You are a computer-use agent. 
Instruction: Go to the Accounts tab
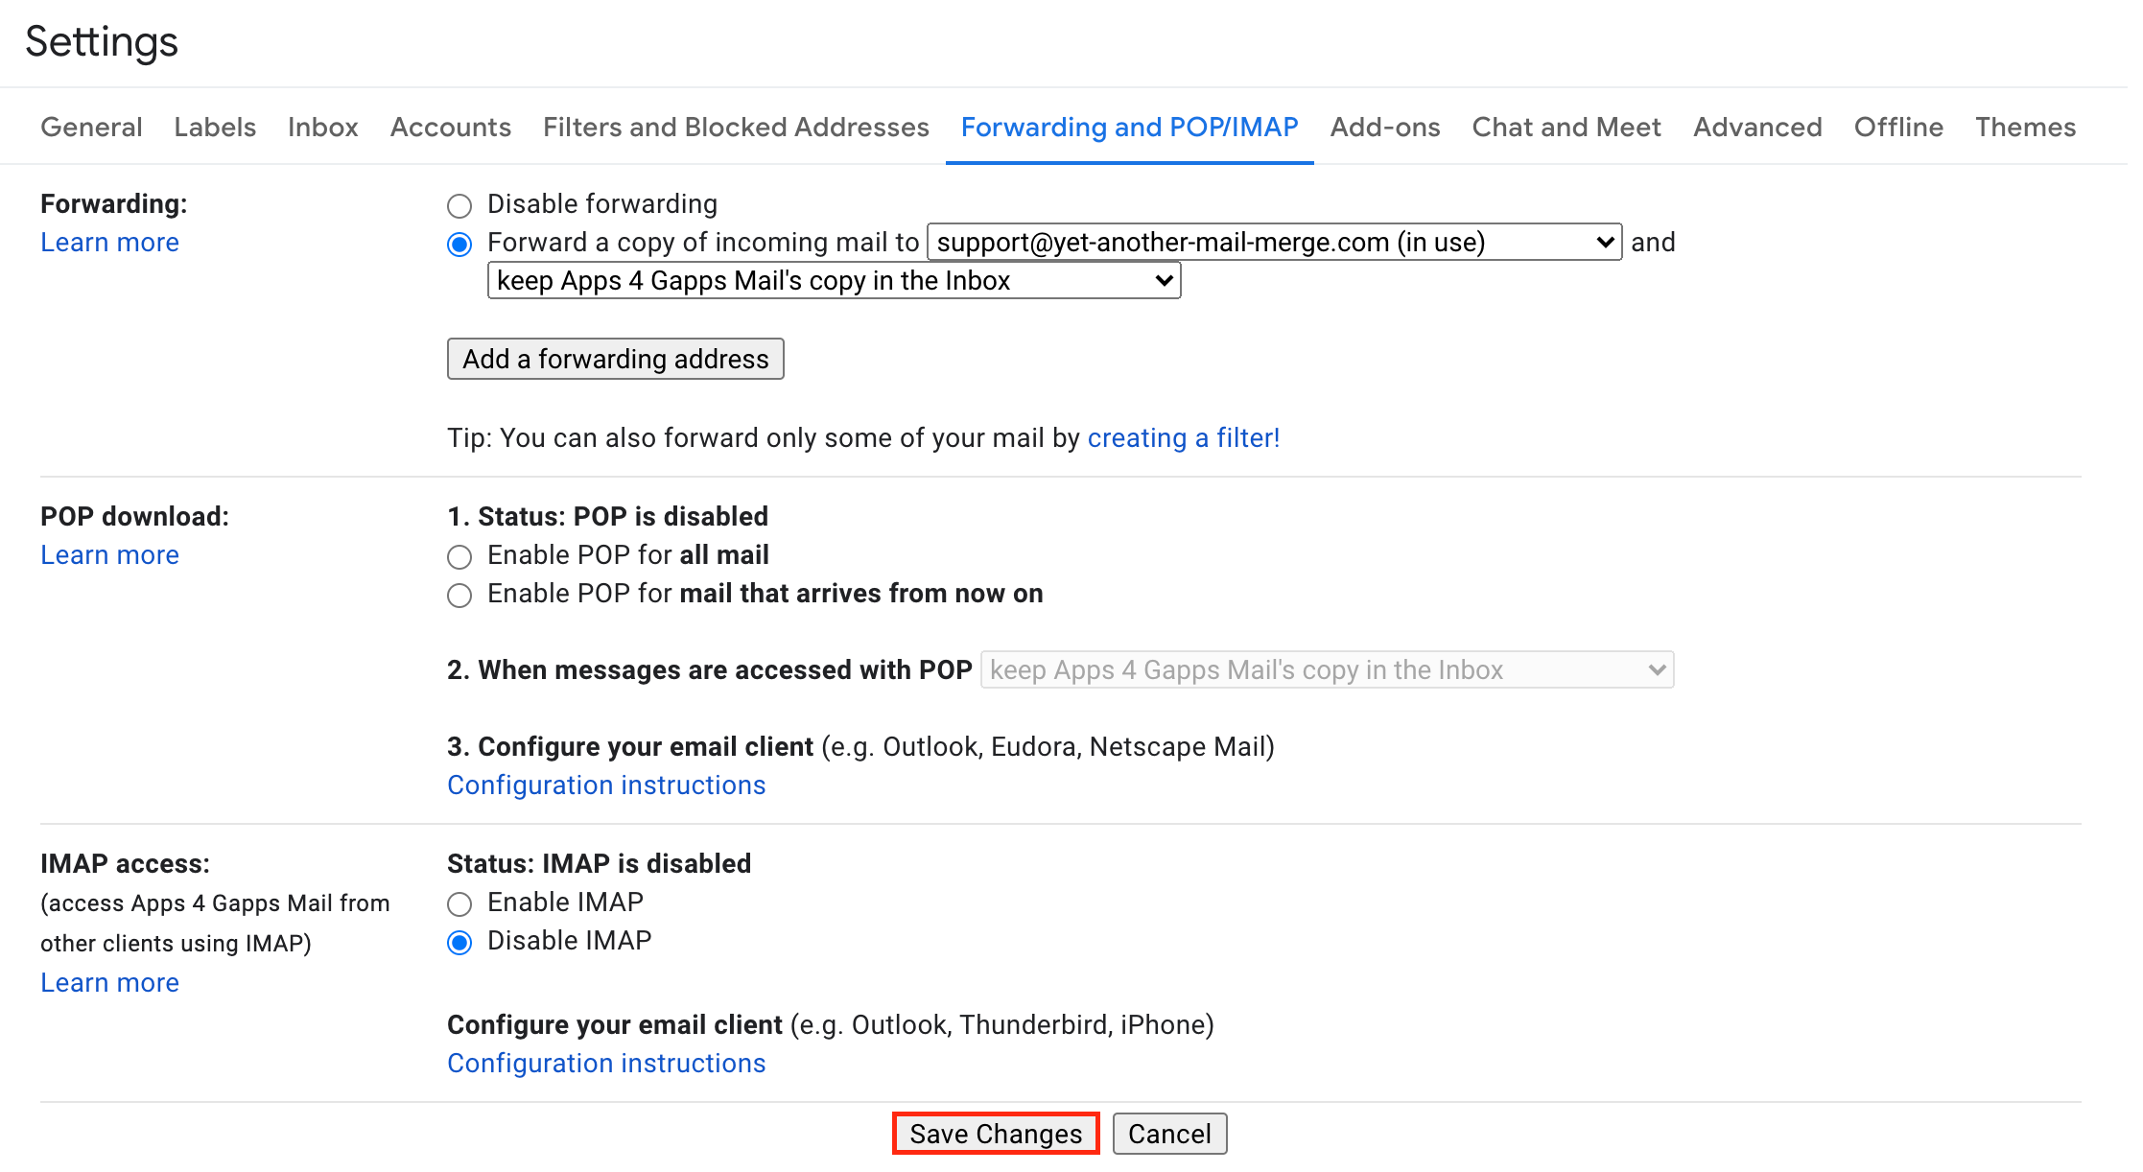coord(450,127)
